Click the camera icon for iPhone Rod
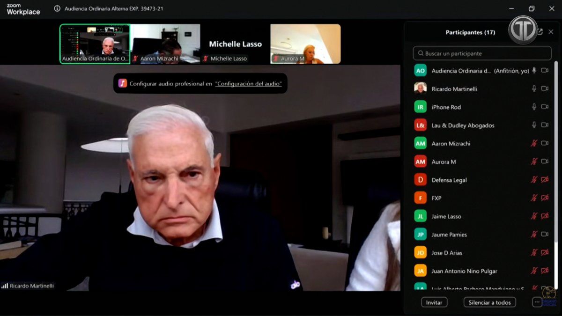This screenshot has width=562, height=316. pyautogui.click(x=545, y=107)
